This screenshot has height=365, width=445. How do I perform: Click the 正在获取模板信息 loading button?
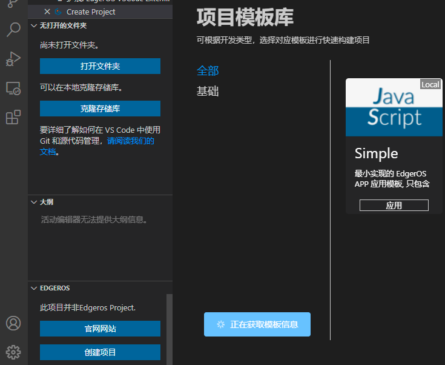pos(257,324)
